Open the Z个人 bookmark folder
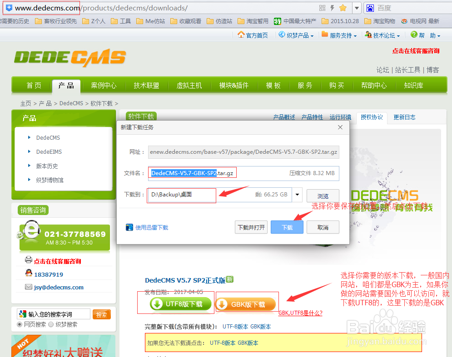This screenshot has height=357, width=452. point(94,21)
